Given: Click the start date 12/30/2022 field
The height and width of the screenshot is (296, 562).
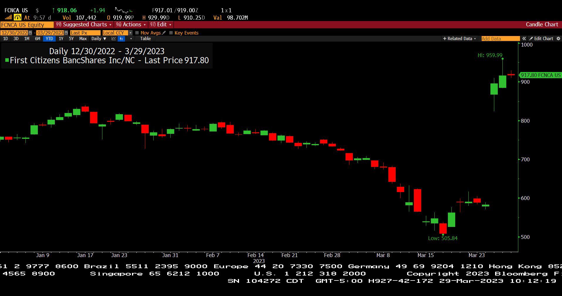Looking at the screenshot, I should coord(14,33).
